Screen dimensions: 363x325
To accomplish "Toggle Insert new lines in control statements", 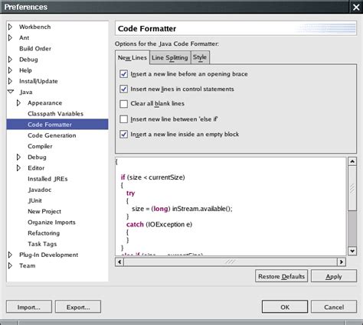I will [124, 89].
